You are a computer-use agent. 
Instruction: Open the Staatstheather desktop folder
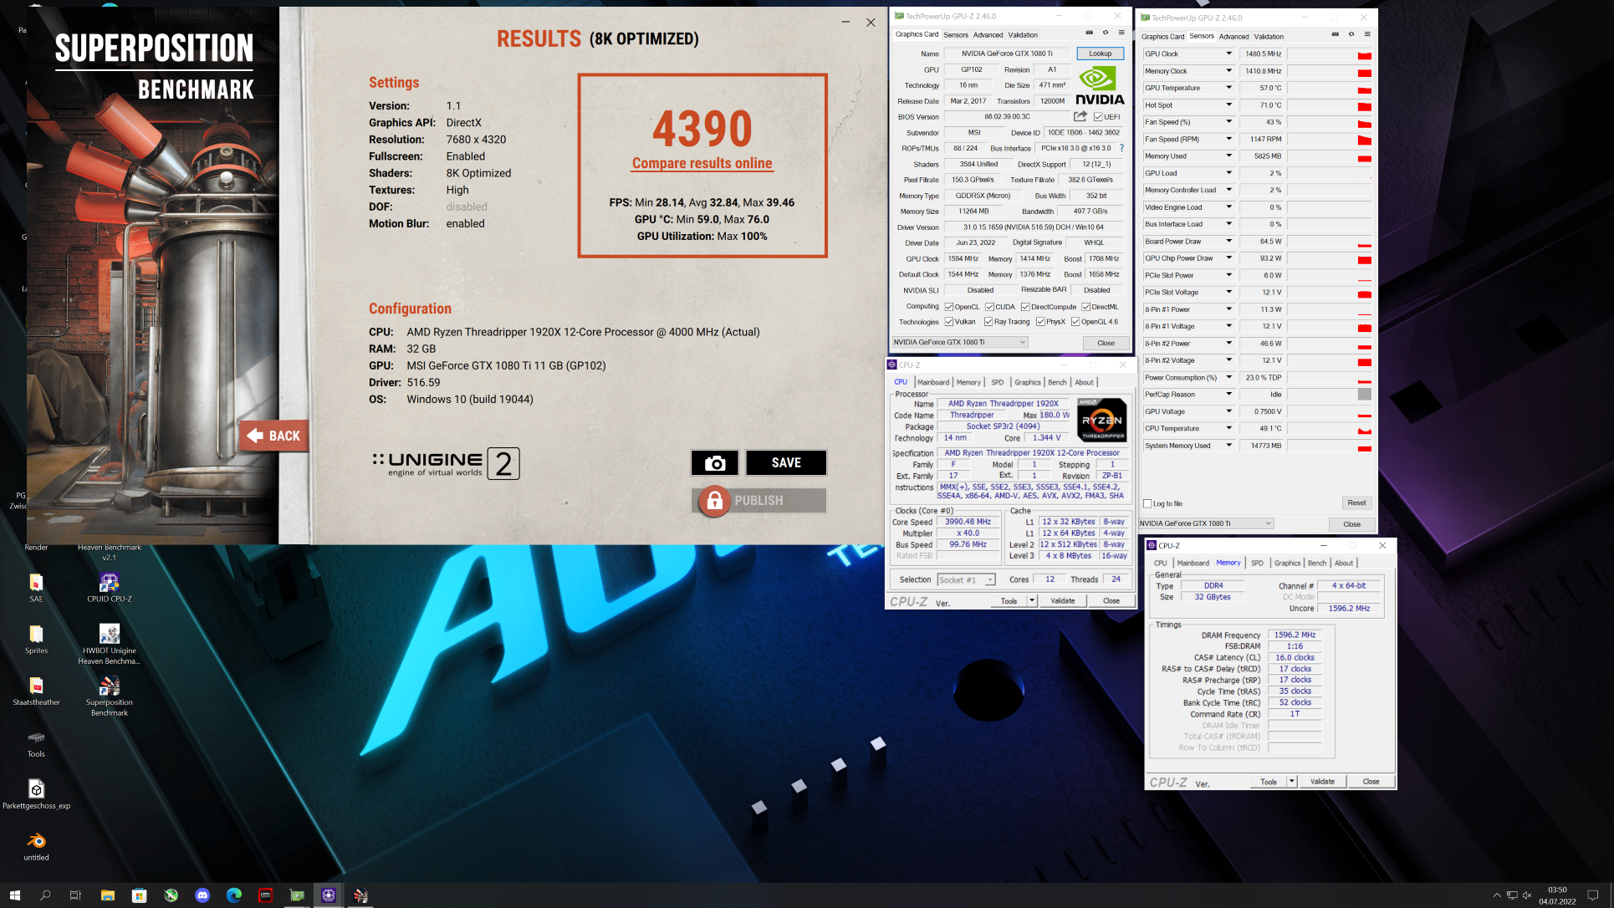(x=36, y=691)
